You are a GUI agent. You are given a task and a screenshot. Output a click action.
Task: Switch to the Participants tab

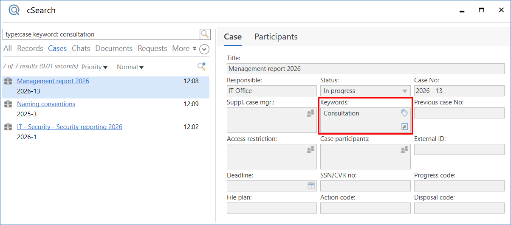[x=276, y=37]
